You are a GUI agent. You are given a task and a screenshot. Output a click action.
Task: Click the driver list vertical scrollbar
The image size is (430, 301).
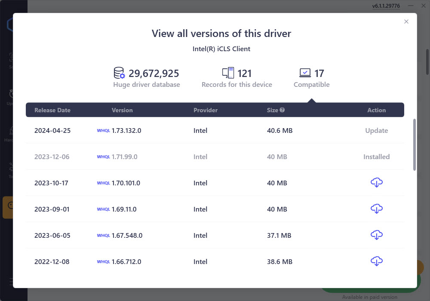[x=415, y=144]
